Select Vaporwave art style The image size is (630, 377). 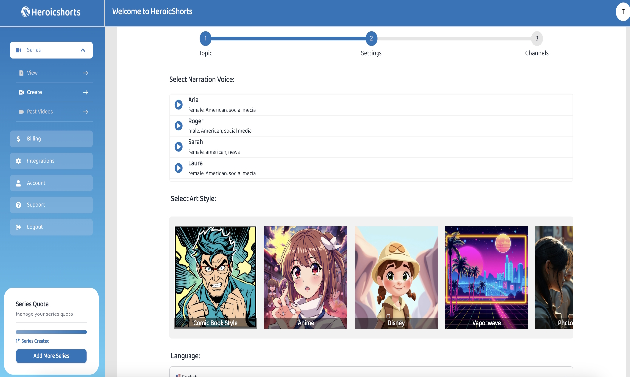486,277
